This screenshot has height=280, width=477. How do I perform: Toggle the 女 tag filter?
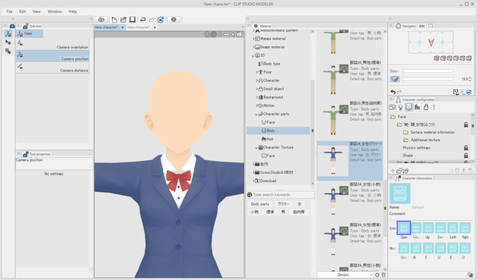pos(299,204)
